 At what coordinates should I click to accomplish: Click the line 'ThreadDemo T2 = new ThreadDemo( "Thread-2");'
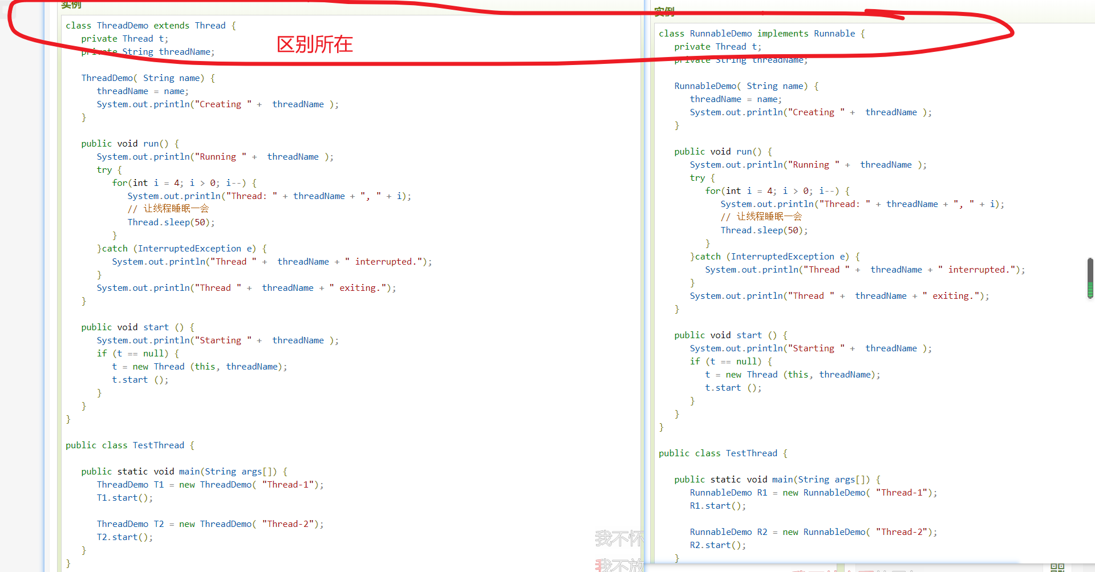(x=210, y=524)
